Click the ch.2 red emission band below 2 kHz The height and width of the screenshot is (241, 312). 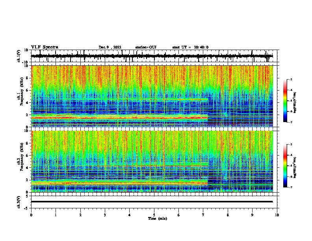point(119,183)
